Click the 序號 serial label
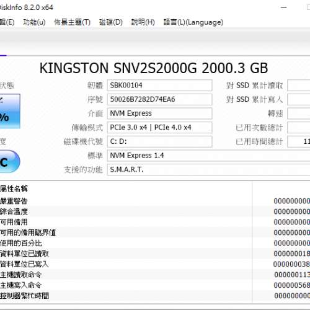Viewport: 310px width, 310px height. pos(95,99)
